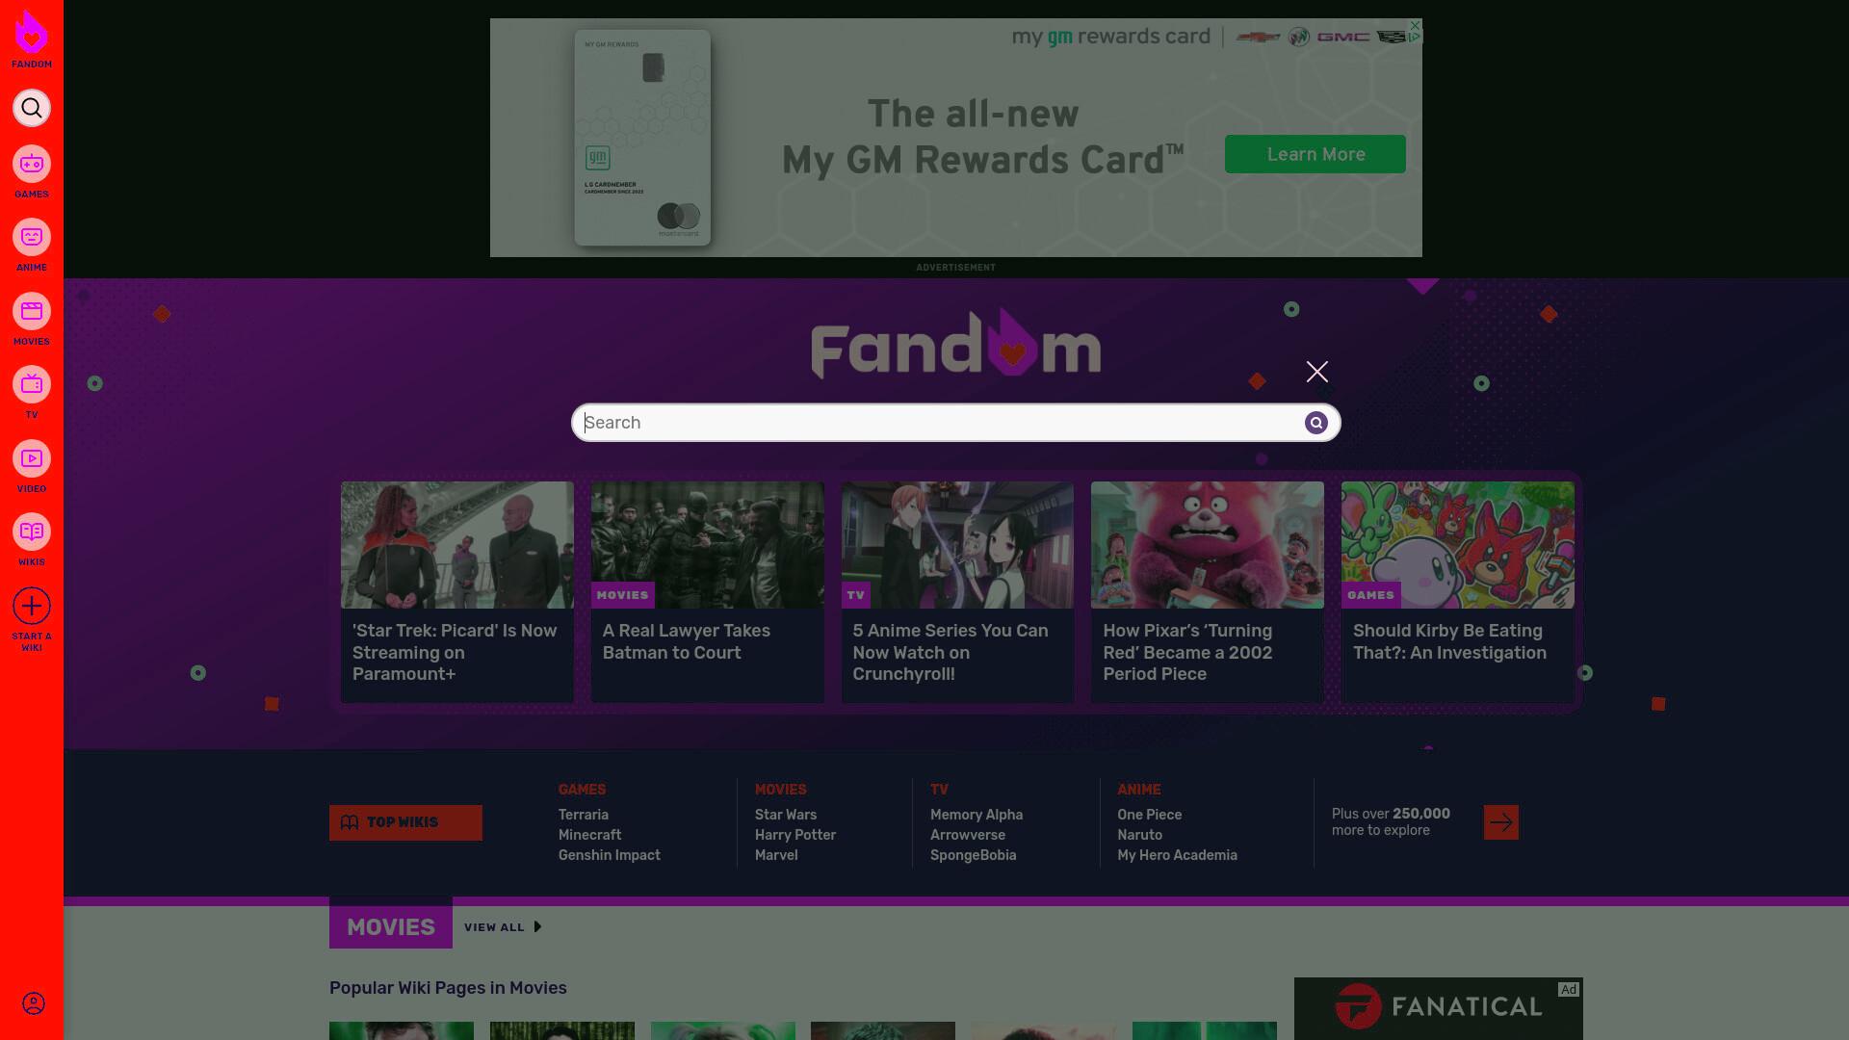The image size is (1849, 1040).
Task: Open the Star Trek: Picard article thumbnail
Action: coord(457,545)
